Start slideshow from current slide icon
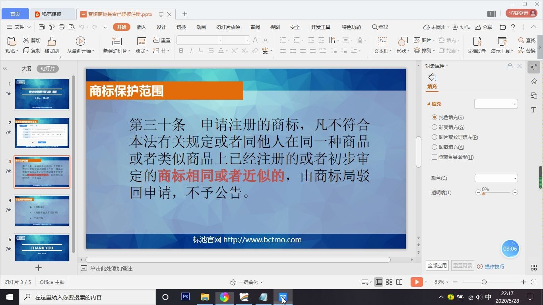 tap(80, 41)
